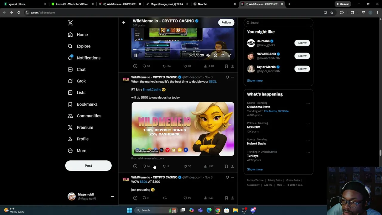
Task: Repost the WOW $SOL AT $300 post
Action: [165, 198]
